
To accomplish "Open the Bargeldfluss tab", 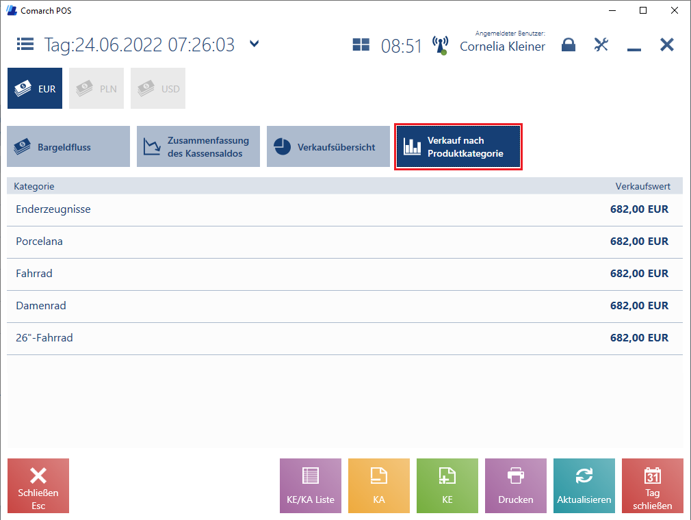I will (x=68, y=146).
